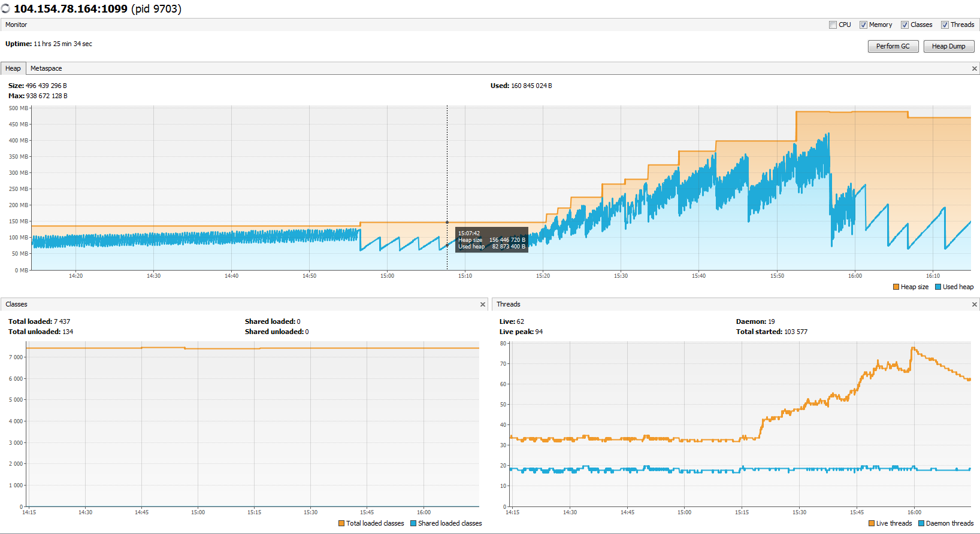Click the Daemon threads legend swatch
This screenshot has width=980, height=534.
click(921, 523)
